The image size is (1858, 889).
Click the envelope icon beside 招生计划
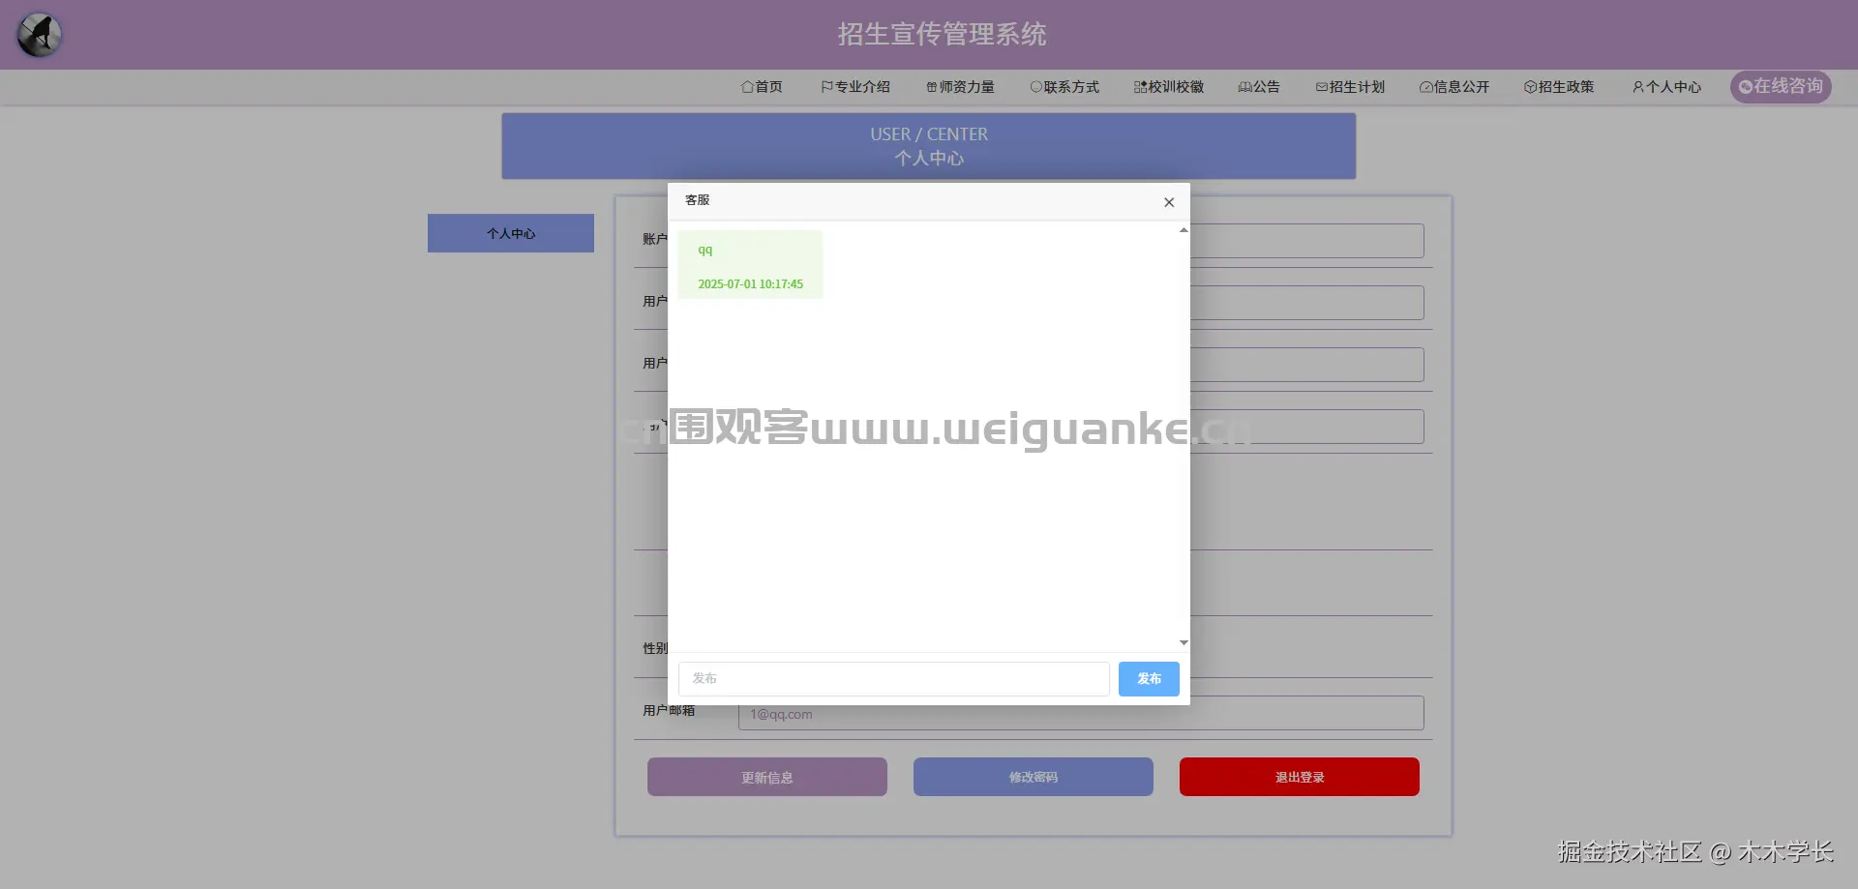[1322, 87]
